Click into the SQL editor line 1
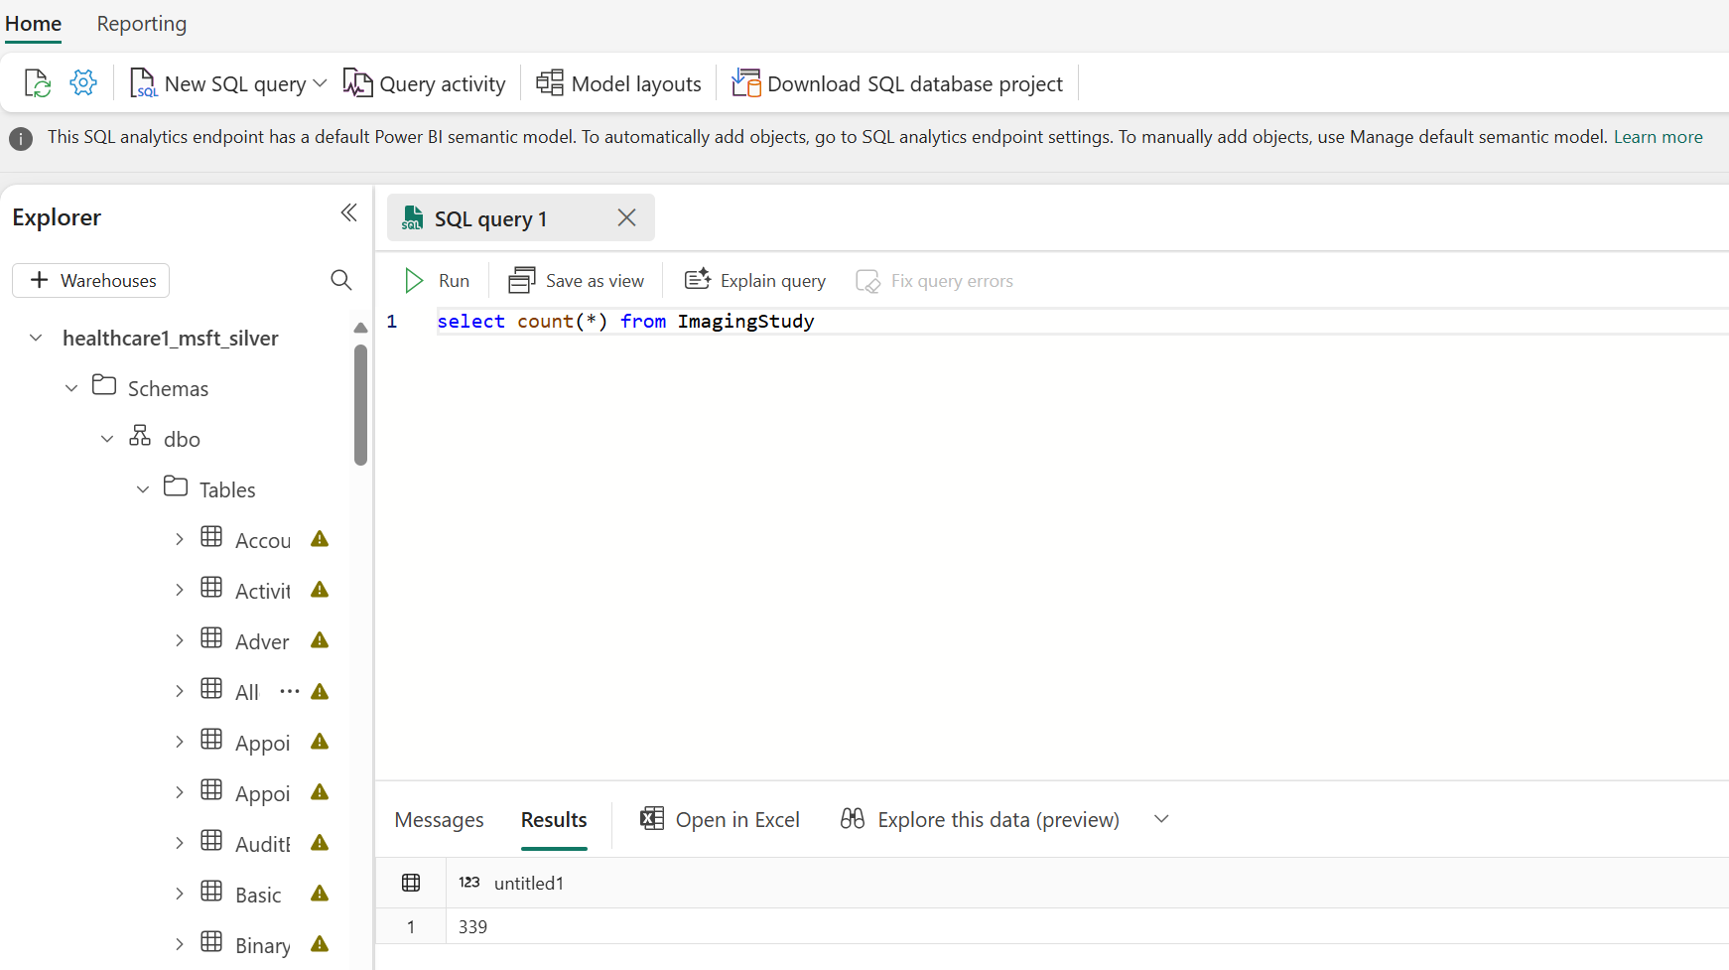This screenshot has height=970, width=1729. 1082,322
